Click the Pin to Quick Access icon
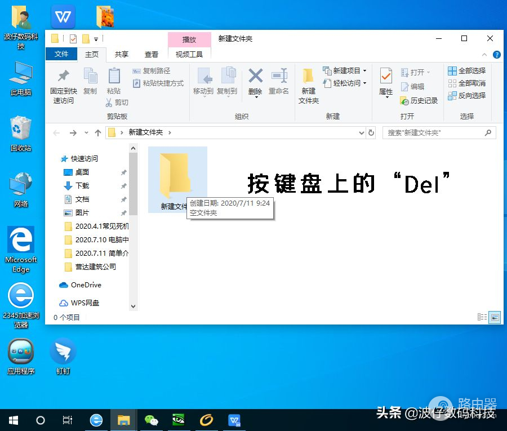Screen dimensions: 507x431 tap(63, 76)
